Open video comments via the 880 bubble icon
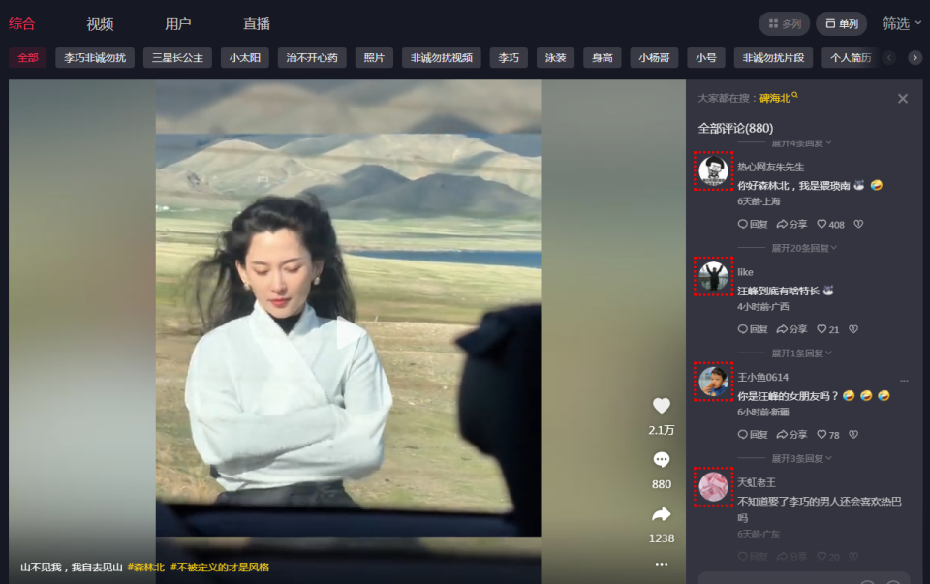This screenshot has height=584, width=930. click(x=662, y=459)
